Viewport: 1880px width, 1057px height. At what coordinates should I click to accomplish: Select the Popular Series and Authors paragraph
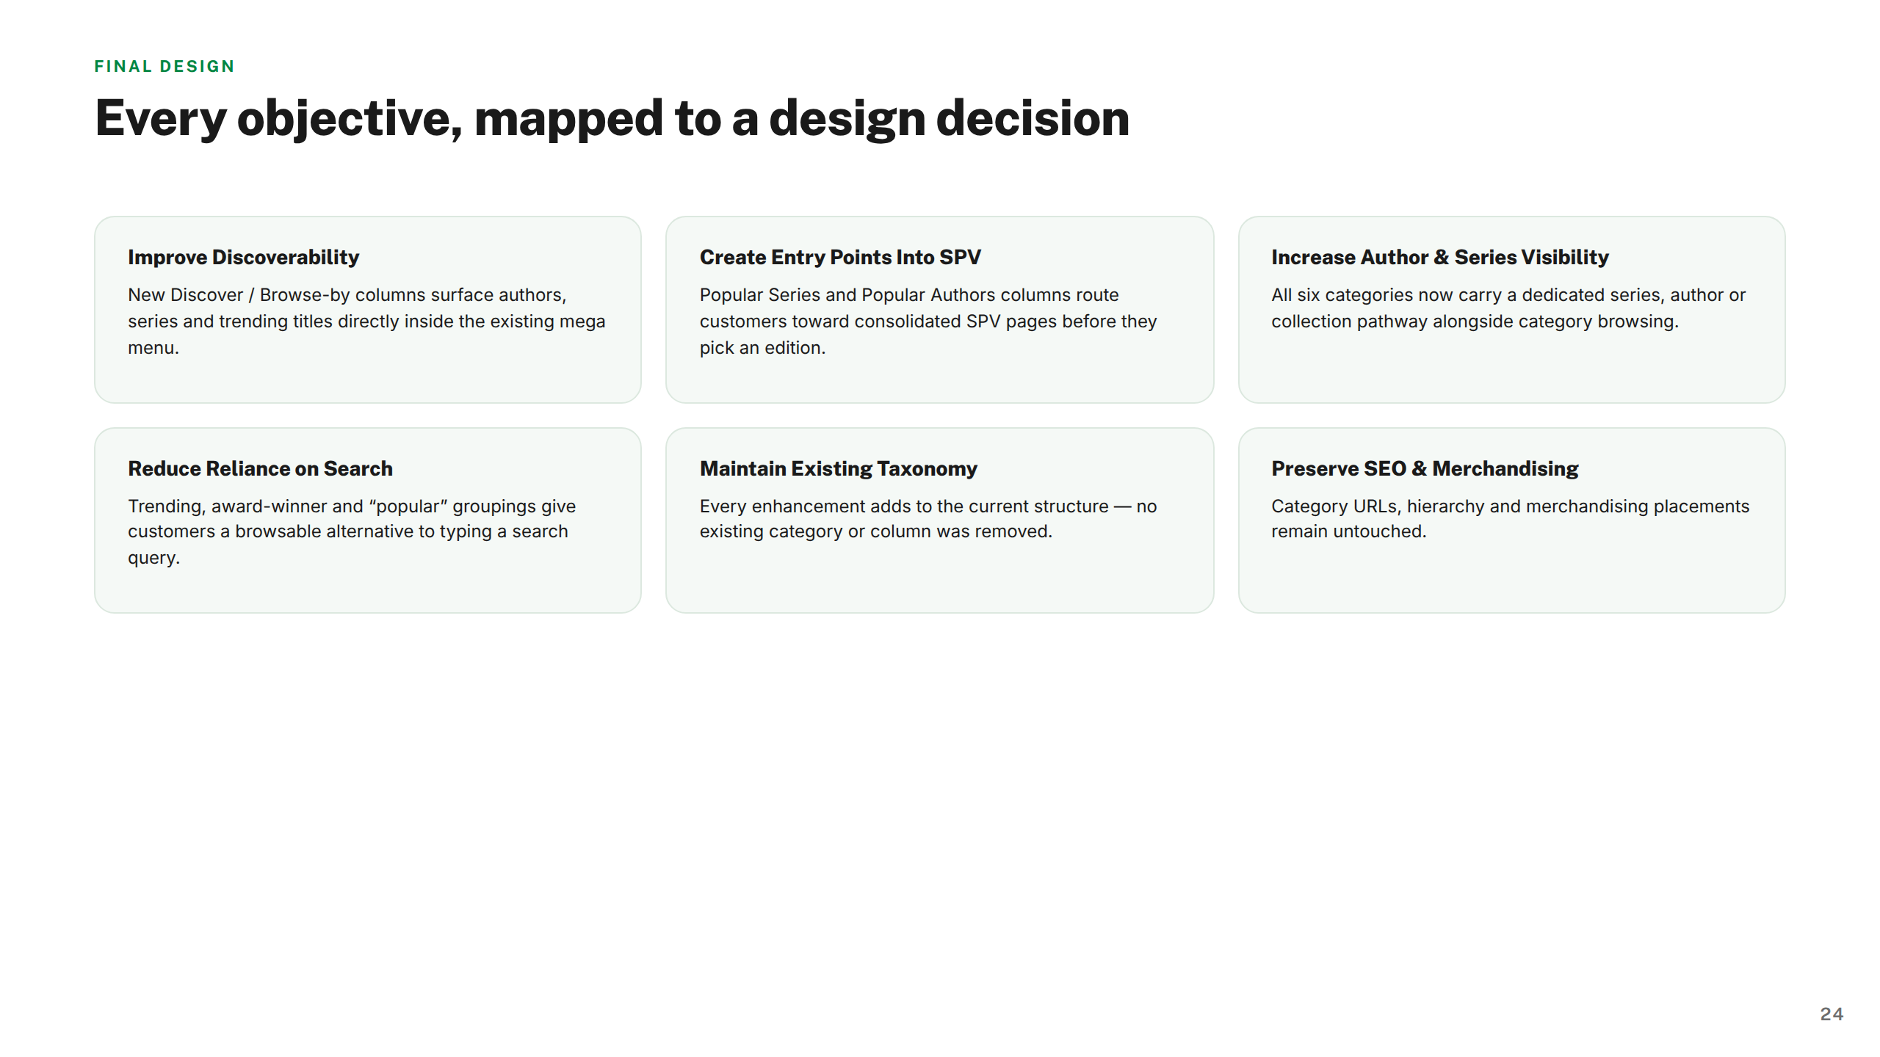coord(928,321)
